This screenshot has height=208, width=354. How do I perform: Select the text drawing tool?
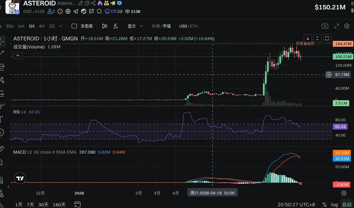tap(1, 119)
